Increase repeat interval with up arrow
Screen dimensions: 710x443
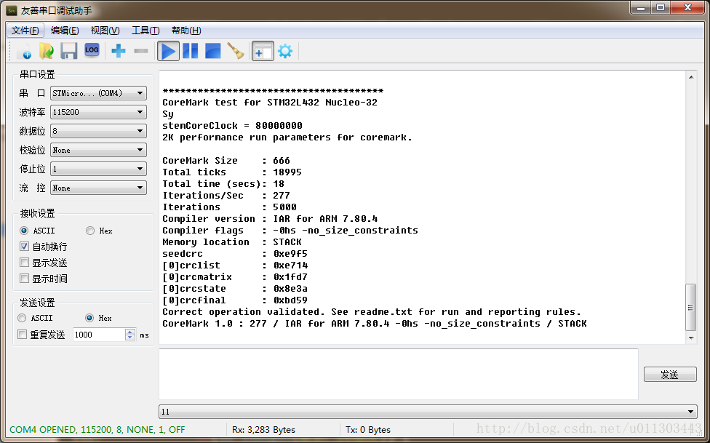pos(130,332)
